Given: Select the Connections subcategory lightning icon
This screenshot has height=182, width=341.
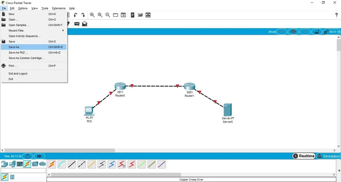Looking at the screenshot, I should pos(4,177).
